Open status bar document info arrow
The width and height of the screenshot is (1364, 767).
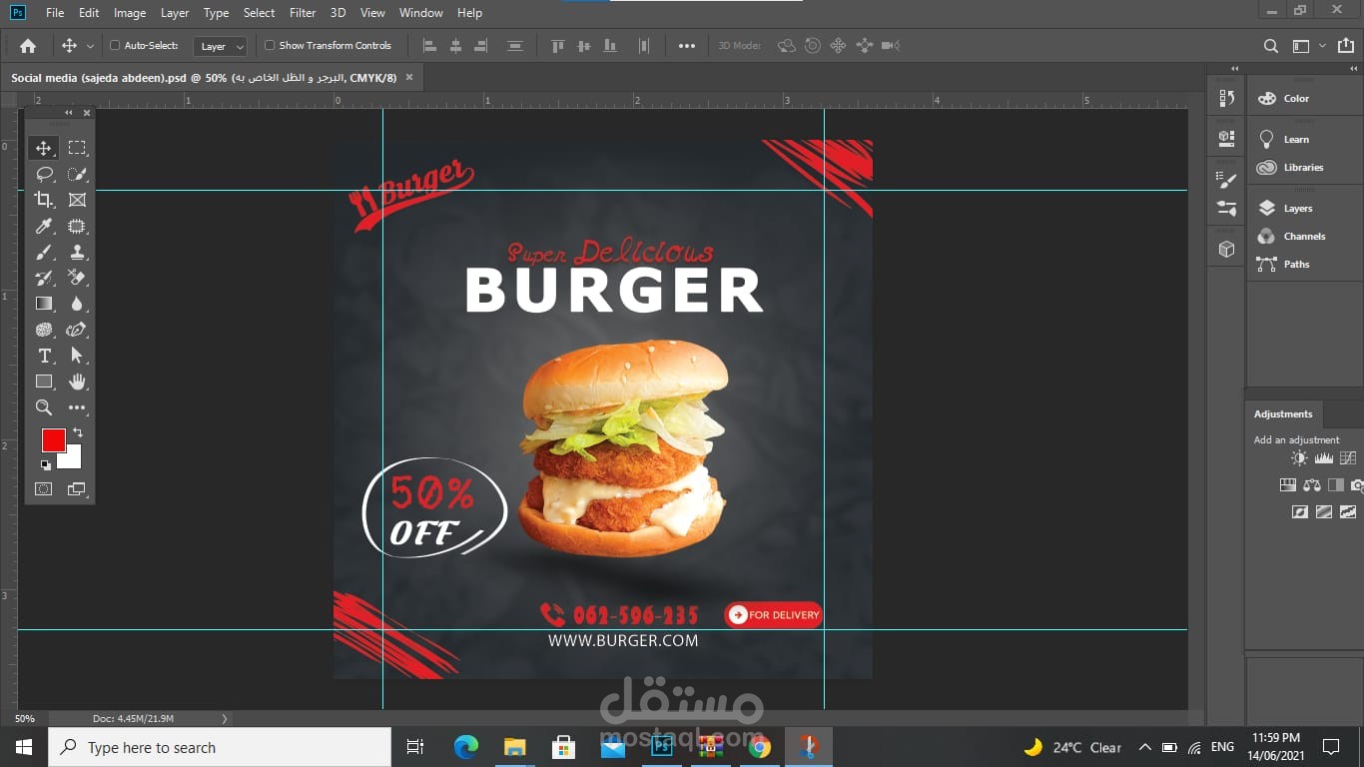224,718
